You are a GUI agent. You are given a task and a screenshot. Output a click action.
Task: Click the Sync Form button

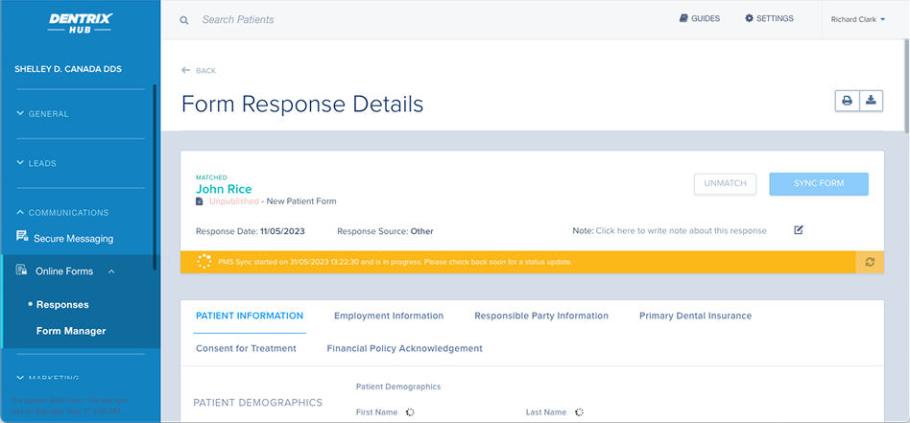click(x=819, y=183)
